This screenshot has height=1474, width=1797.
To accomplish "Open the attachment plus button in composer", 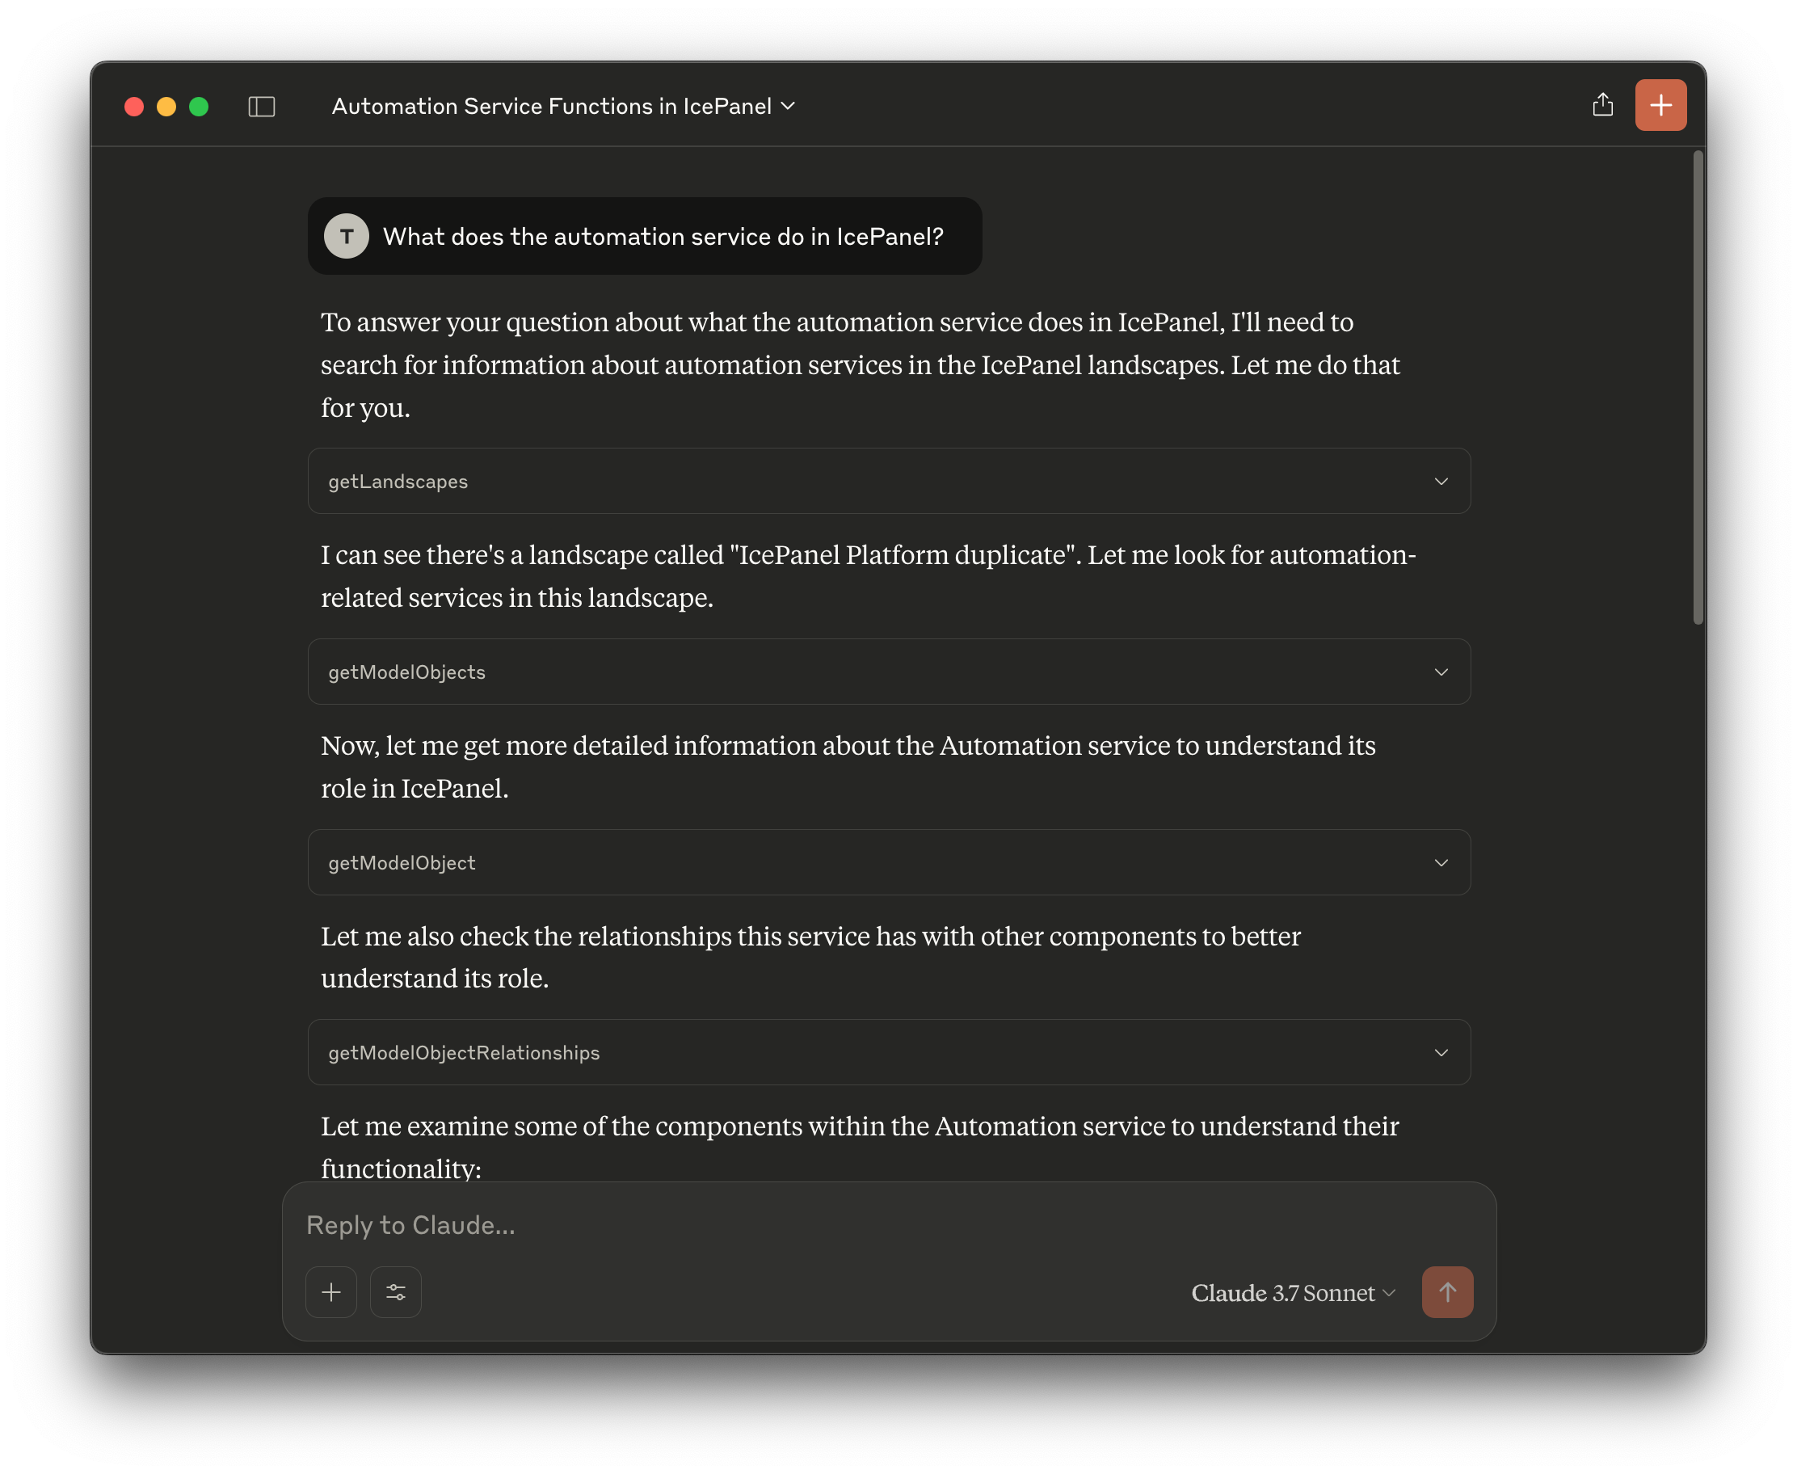I will click(x=331, y=1291).
